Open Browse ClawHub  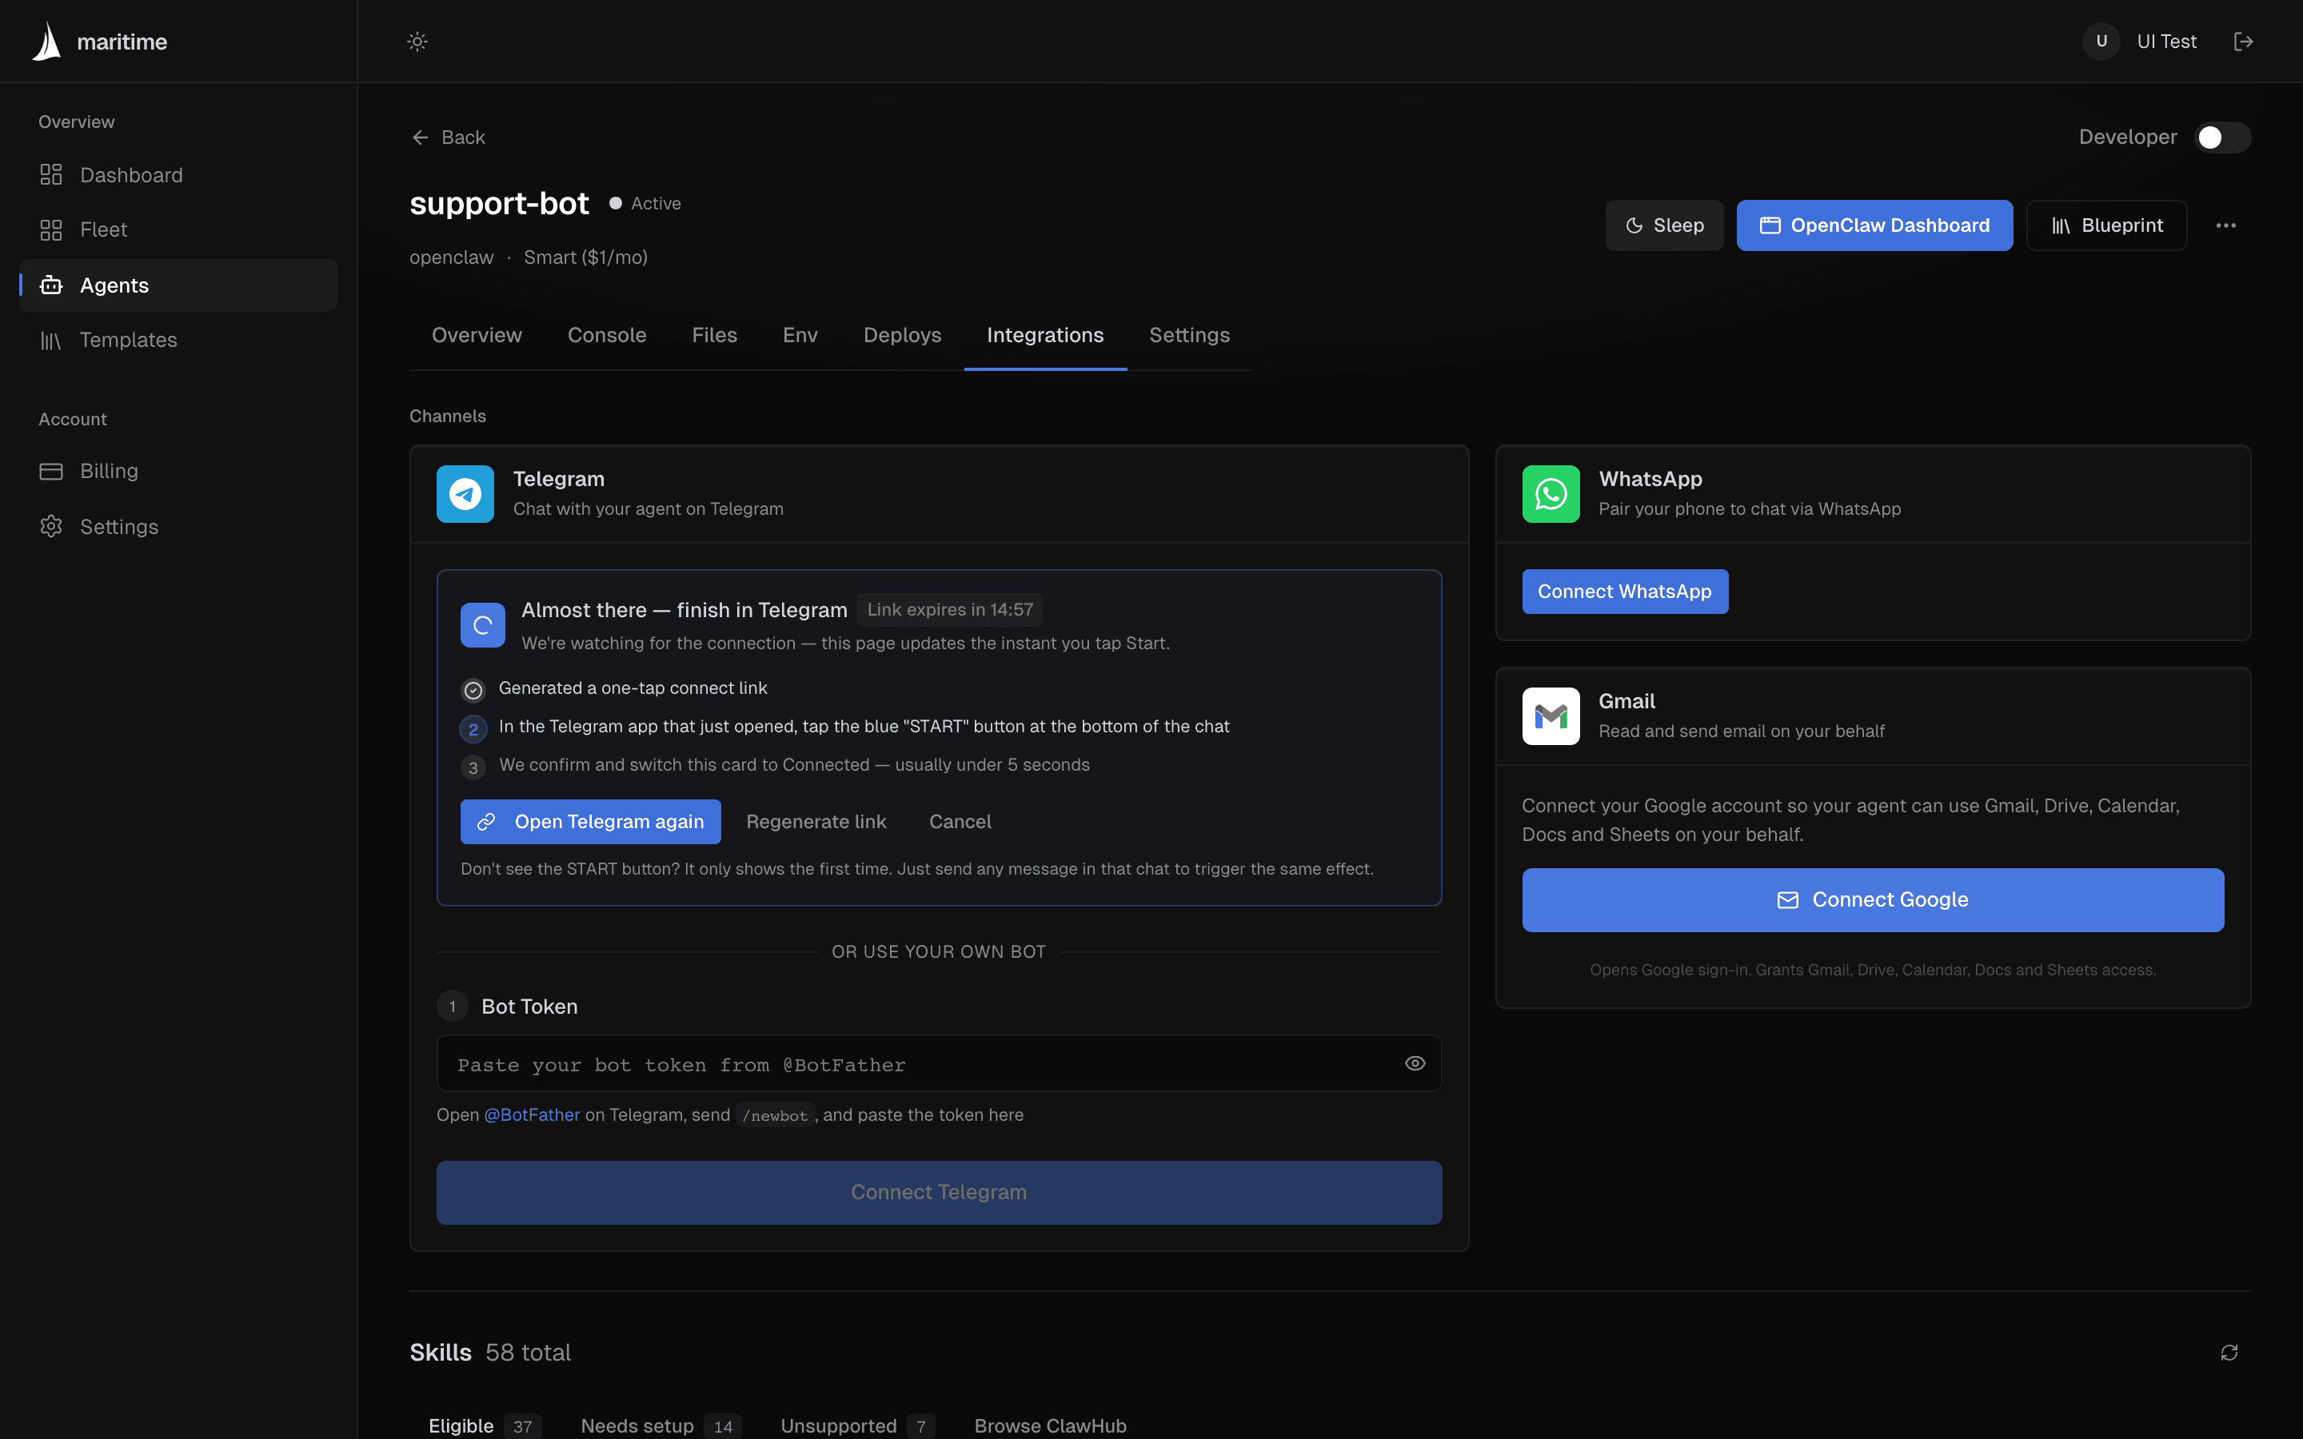click(1050, 1425)
